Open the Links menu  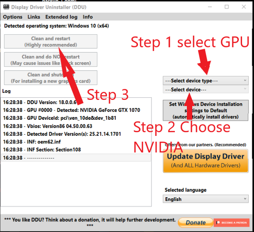(x=34, y=17)
